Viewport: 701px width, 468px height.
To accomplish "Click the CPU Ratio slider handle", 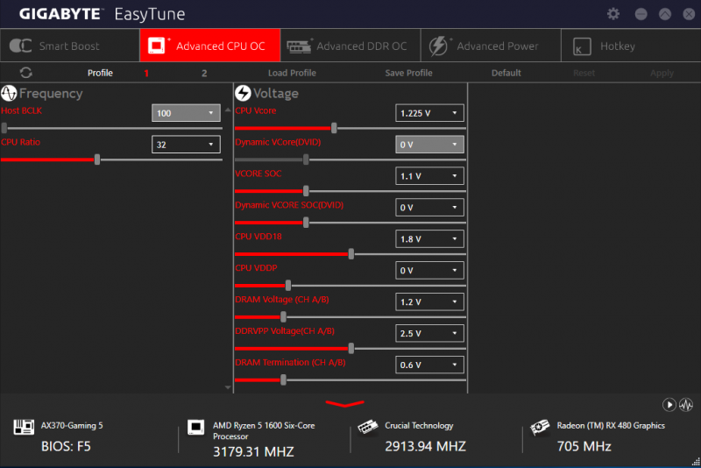I will point(97,160).
